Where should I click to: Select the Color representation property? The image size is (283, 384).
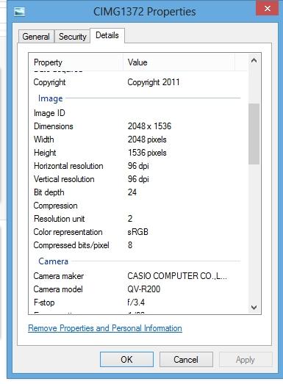[68, 232]
